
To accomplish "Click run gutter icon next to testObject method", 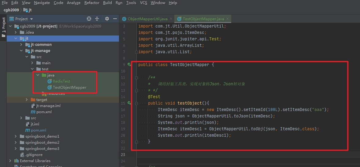I will (129, 103).
